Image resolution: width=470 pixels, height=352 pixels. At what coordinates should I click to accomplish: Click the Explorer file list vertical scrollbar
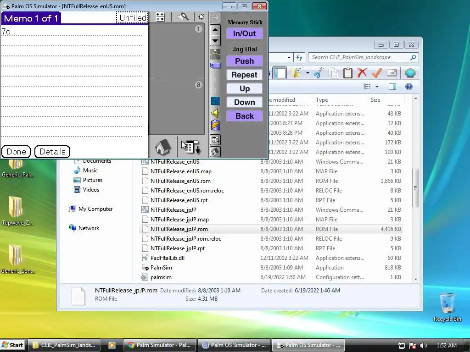pos(415,188)
